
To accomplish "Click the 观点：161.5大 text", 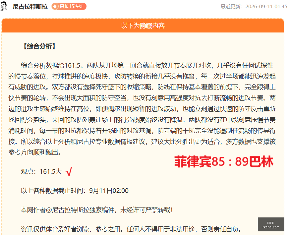I will click(x=41, y=171).
